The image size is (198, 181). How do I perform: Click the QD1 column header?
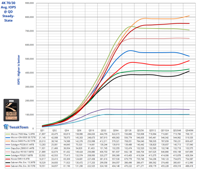42,131
